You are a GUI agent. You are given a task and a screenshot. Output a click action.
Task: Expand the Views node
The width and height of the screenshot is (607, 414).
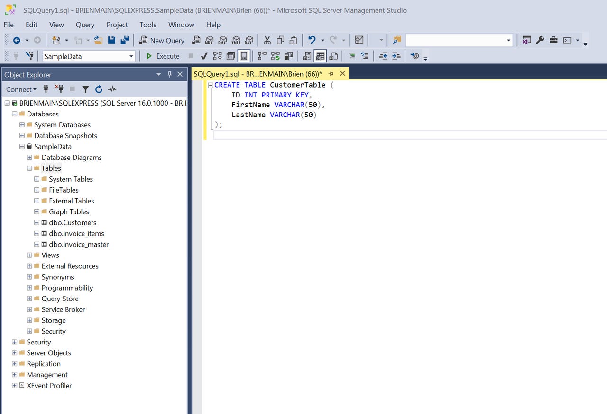click(29, 255)
